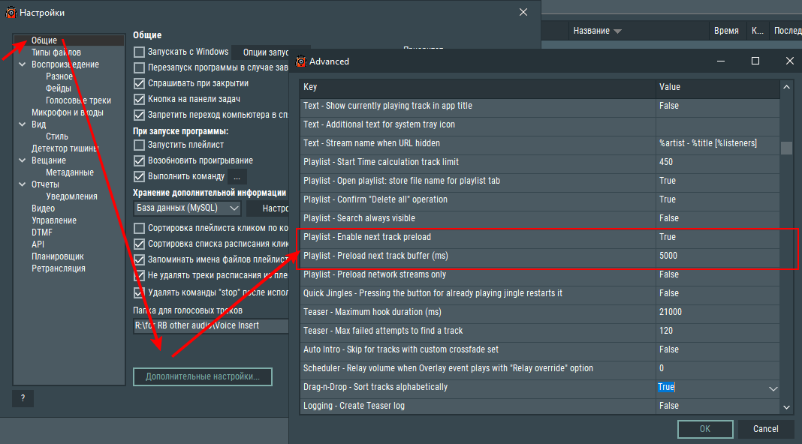
Task: Uncheck Спрашивать при закрытии
Action: pyautogui.click(x=139, y=84)
